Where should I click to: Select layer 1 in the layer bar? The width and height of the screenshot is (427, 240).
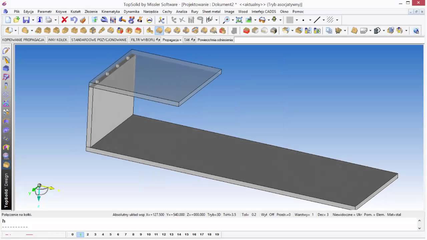point(80,234)
